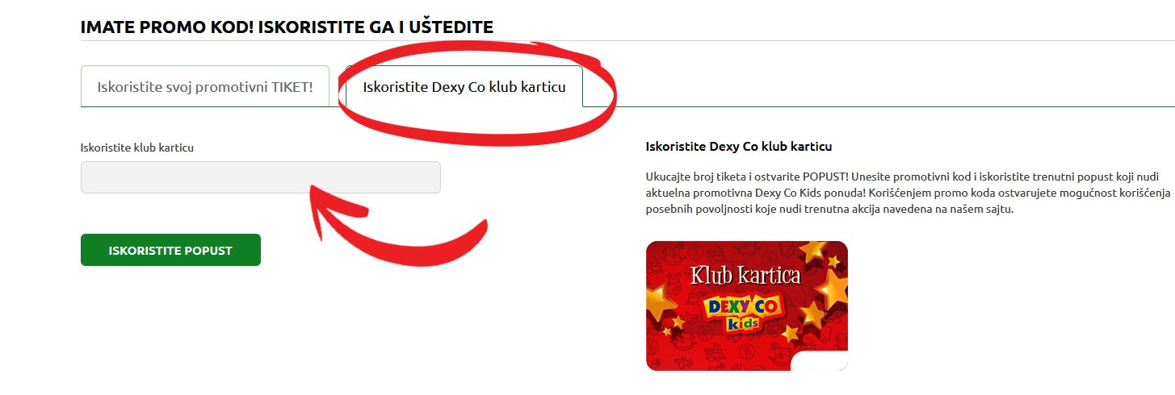Click the paragraph starting "Ukucajte broj tiketa"
Screen dimensions: 1175x395
click(x=909, y=192)
